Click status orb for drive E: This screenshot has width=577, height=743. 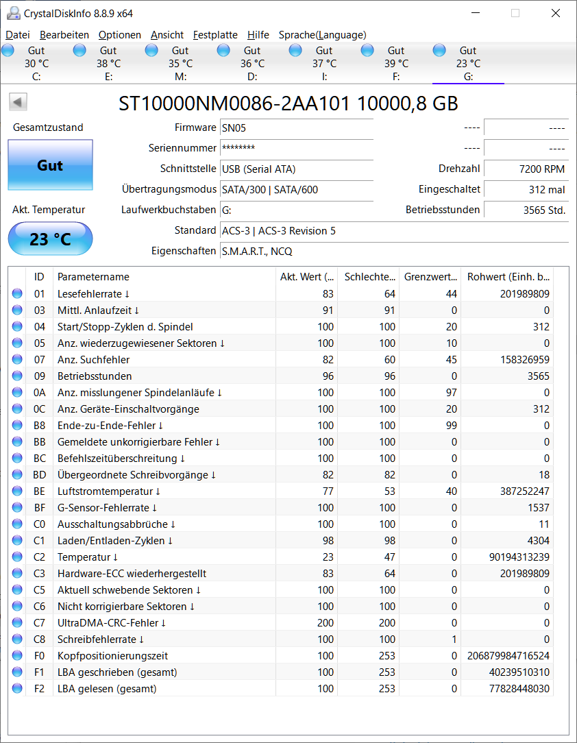[79, 50]
